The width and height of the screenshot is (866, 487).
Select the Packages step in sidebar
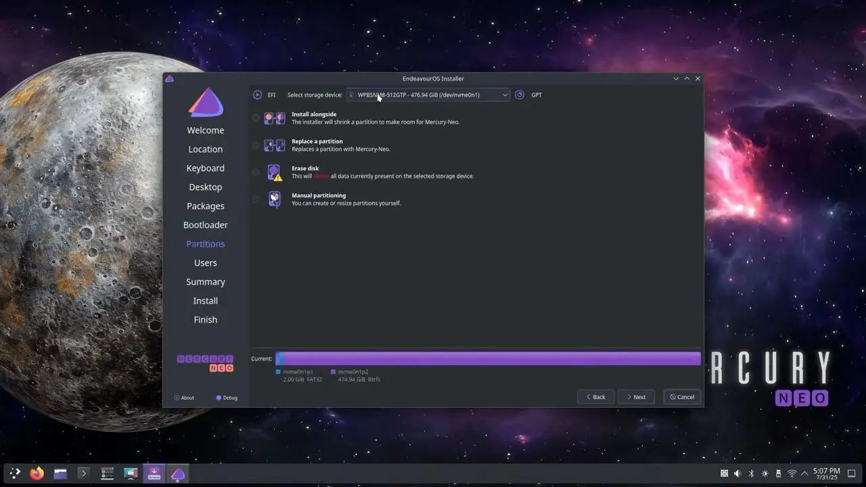206,206
